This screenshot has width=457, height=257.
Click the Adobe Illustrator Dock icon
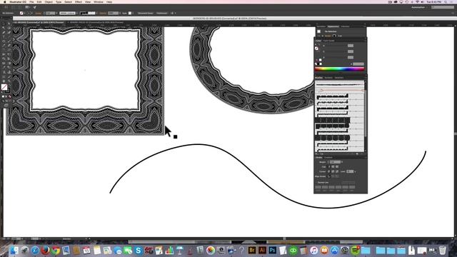pos(262,250)
